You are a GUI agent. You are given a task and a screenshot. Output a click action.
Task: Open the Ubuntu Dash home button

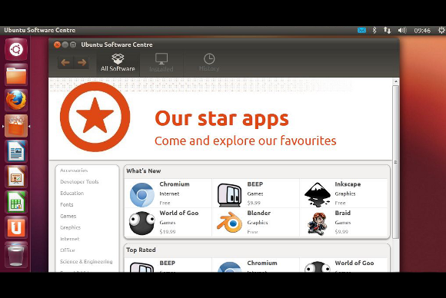click(x=16, y=49)
